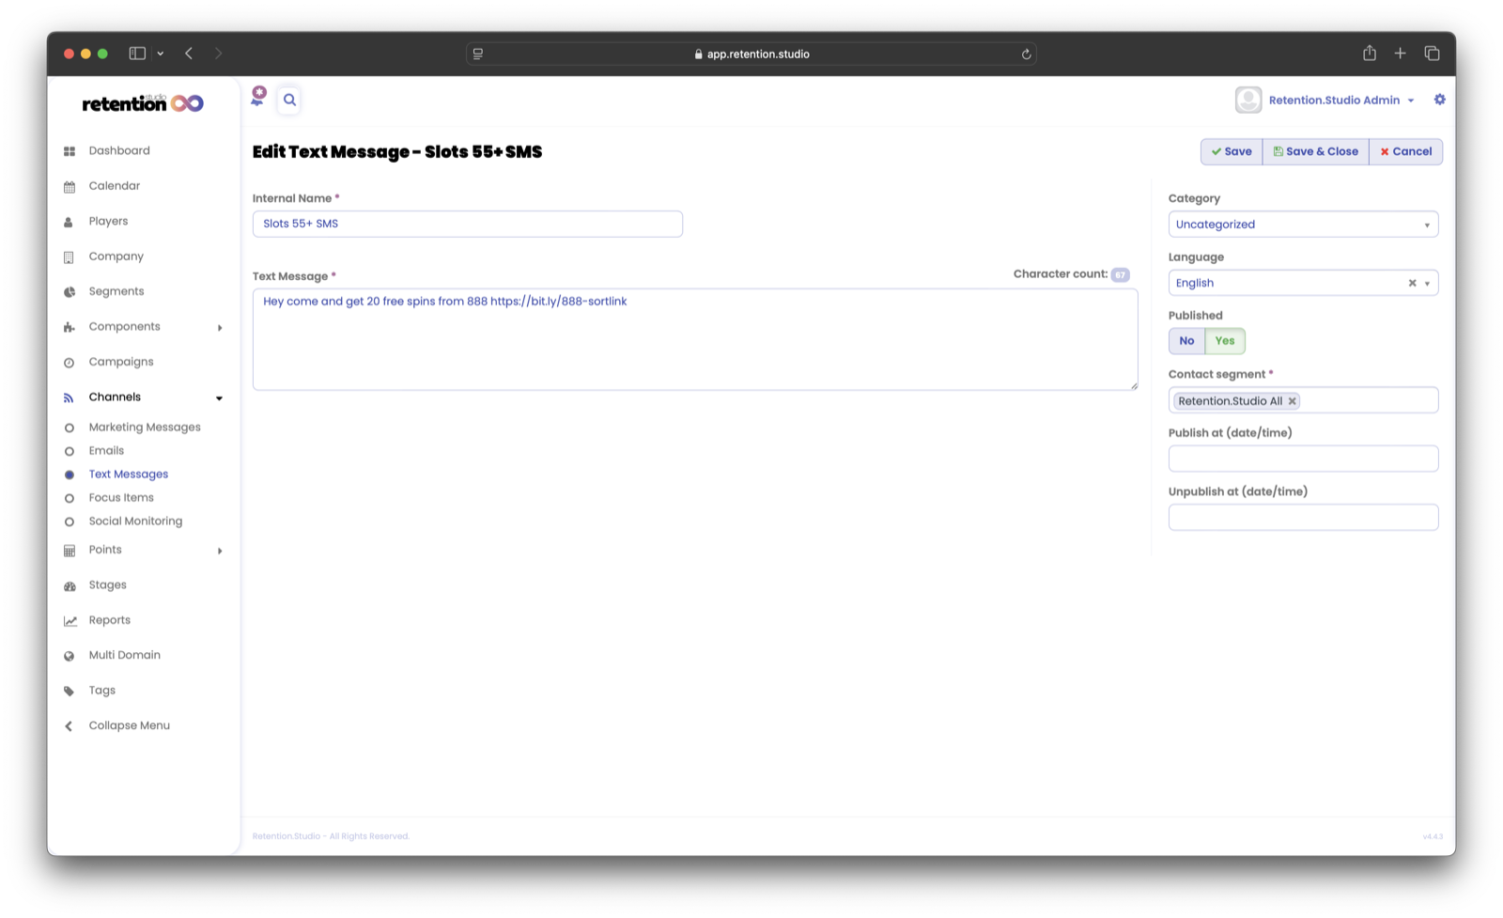1503x918 pixels.
Task: Set Published to No
Action: 1186,341
